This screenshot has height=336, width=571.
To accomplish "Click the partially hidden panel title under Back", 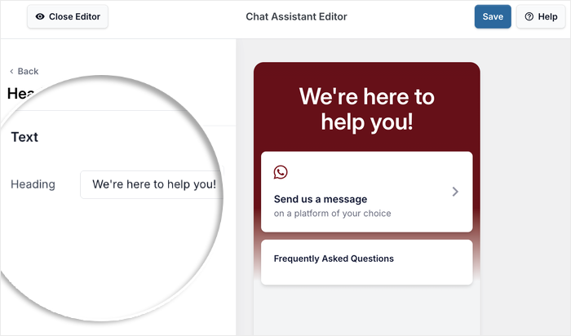I will pyautogui.click(x=18, y=94).
